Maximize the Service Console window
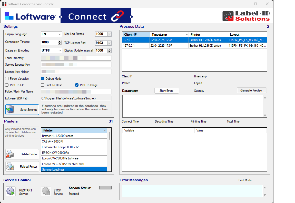The image size is (295, 203). click(255, 4)
